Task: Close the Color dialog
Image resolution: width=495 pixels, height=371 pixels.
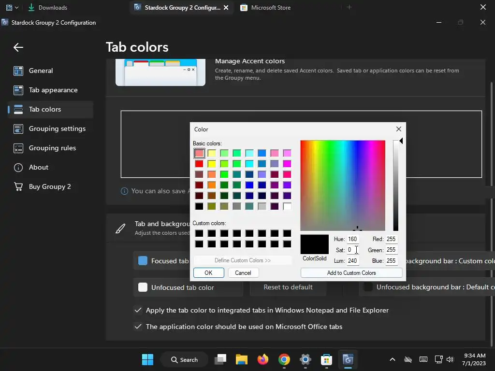Action: (399, 129)
